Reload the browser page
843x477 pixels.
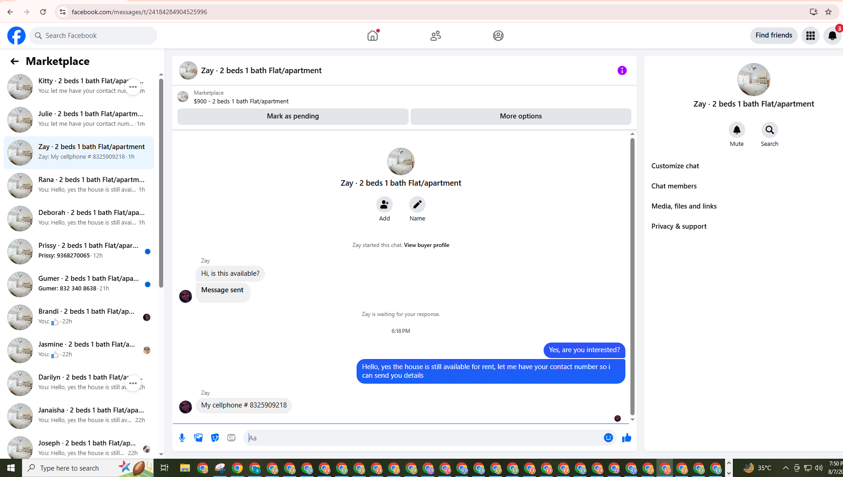coord(43,12)
